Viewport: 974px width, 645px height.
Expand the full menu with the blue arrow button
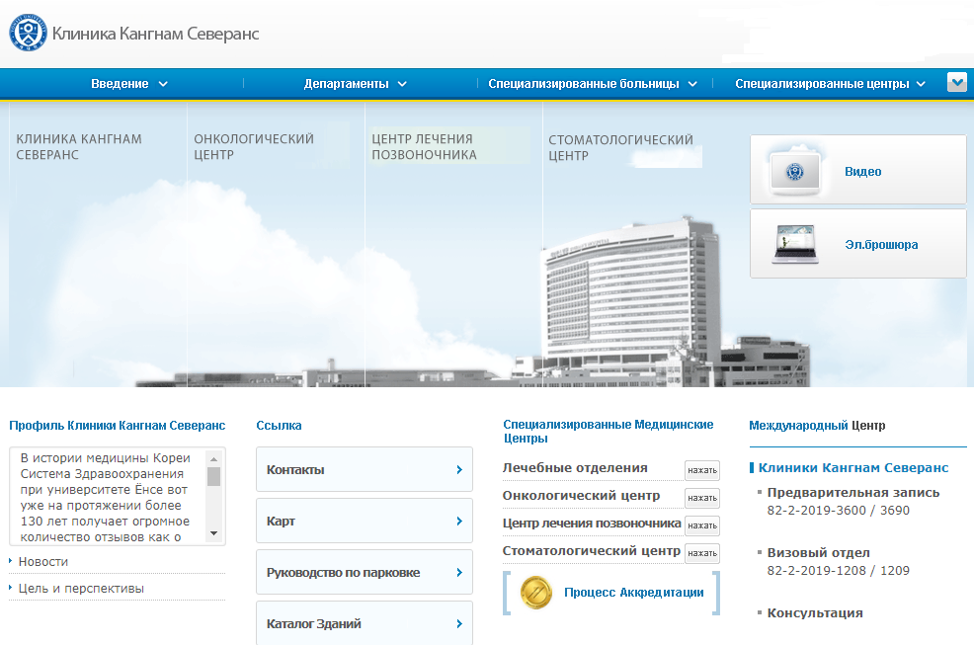[956, 82]
